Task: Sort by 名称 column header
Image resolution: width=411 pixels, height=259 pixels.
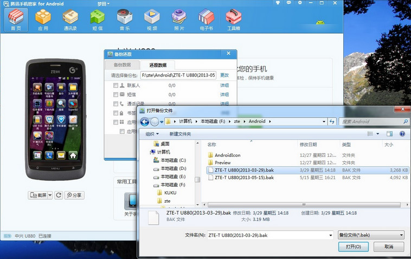Action: pos(211,144)
